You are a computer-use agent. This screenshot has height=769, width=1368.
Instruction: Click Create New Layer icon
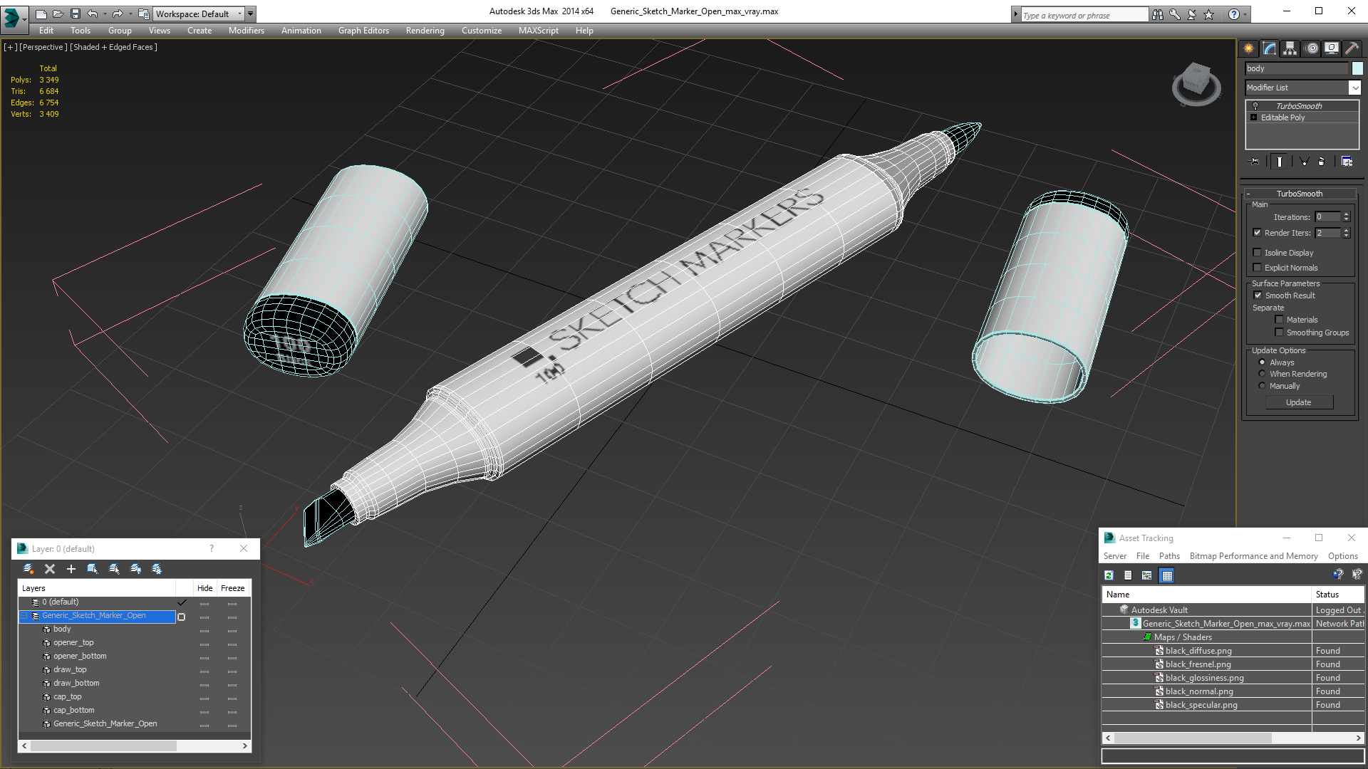[28, 569]
